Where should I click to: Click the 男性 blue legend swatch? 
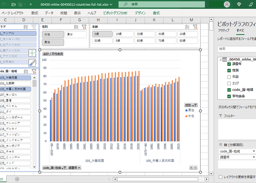coord(186,110)
